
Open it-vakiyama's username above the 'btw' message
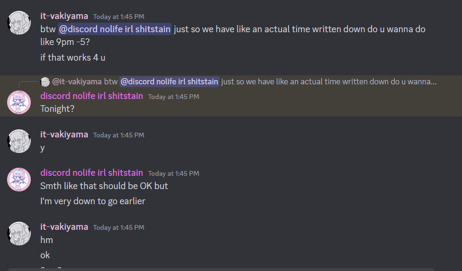[64, 16]
